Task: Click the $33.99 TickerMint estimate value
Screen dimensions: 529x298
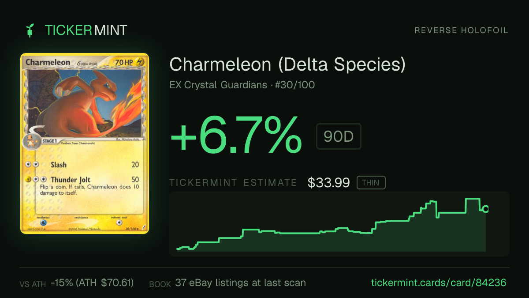Action: tap(329, 182)
